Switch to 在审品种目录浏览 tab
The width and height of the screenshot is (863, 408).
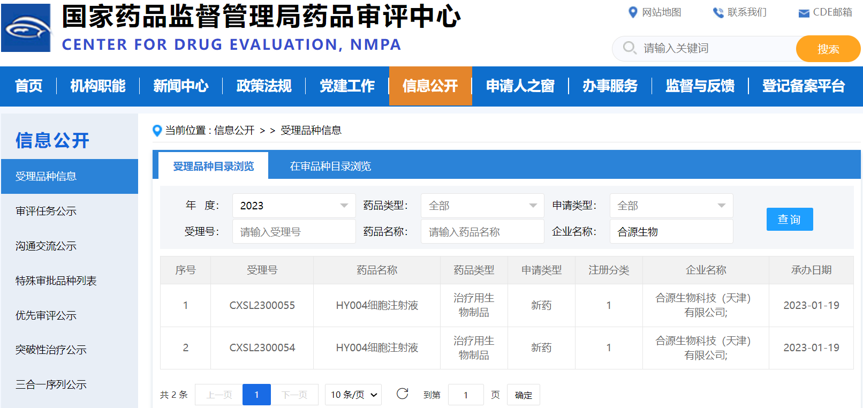point(330,166)
